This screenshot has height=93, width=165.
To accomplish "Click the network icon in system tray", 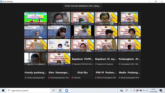I will pyautogui.click(x=147, y=90).
